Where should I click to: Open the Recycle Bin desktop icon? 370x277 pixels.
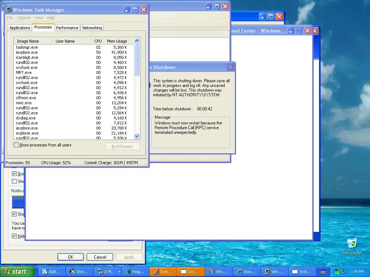(x=352, y=246)
